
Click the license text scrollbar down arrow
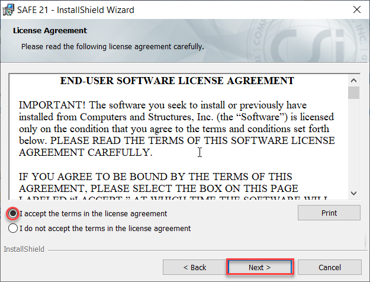pyautogui.click(x=353, y=193)
